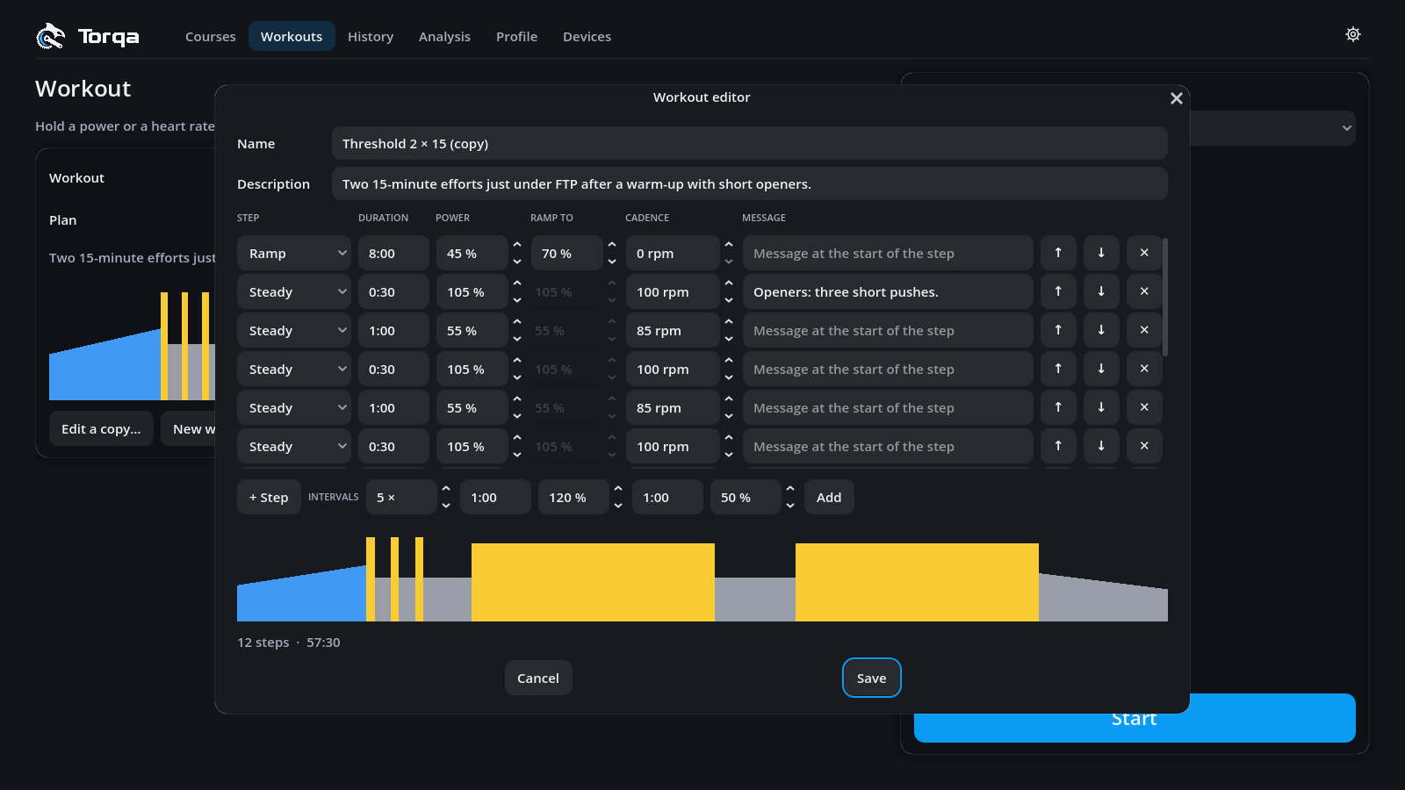Click the first large yellow block in chart

(x=593, y=582)
